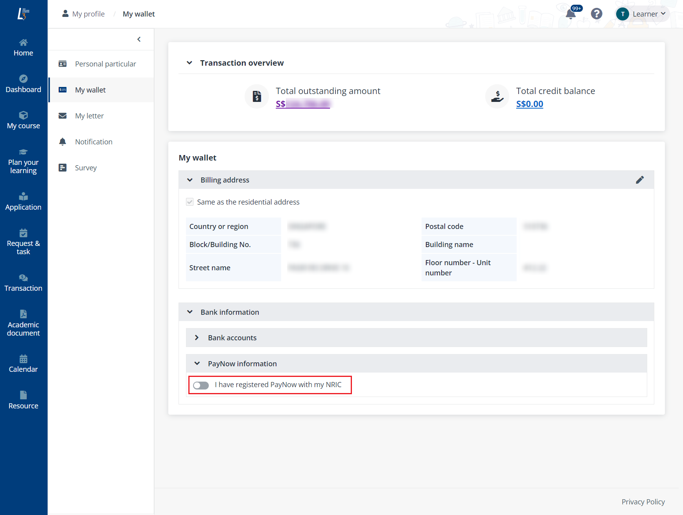Image resolution: width=683 pixels, height=515 pixels.
Task: Collapse the profile side menu arrow
Action: pos(139,39)
